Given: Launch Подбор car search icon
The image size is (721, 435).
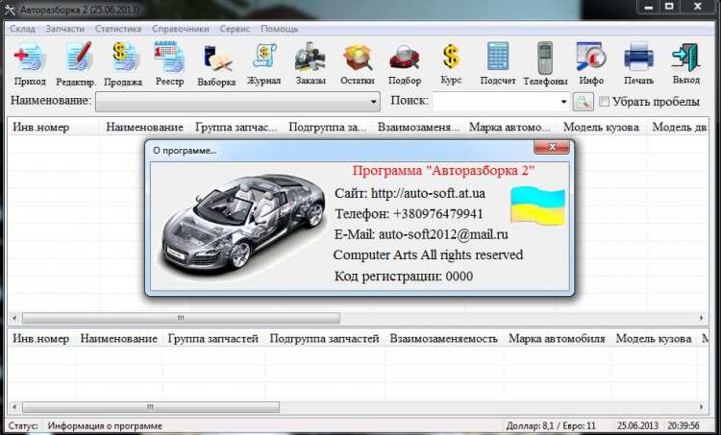Looking at the screenshot, I should [x=404, y=57].
